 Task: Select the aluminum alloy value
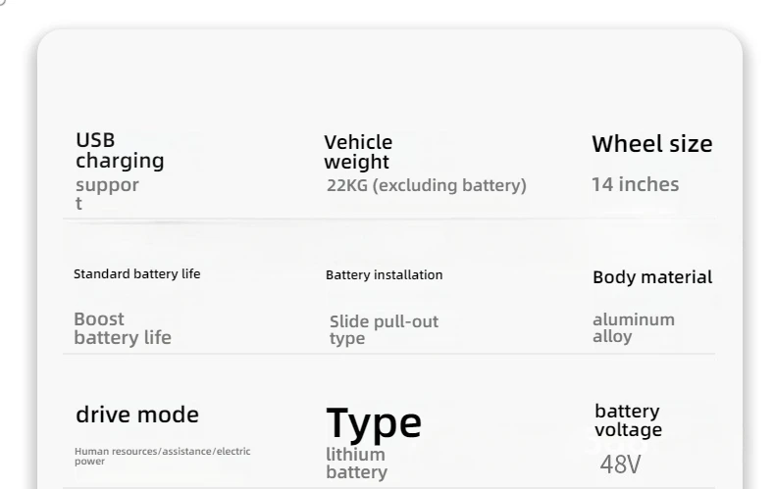pos(633,327)
